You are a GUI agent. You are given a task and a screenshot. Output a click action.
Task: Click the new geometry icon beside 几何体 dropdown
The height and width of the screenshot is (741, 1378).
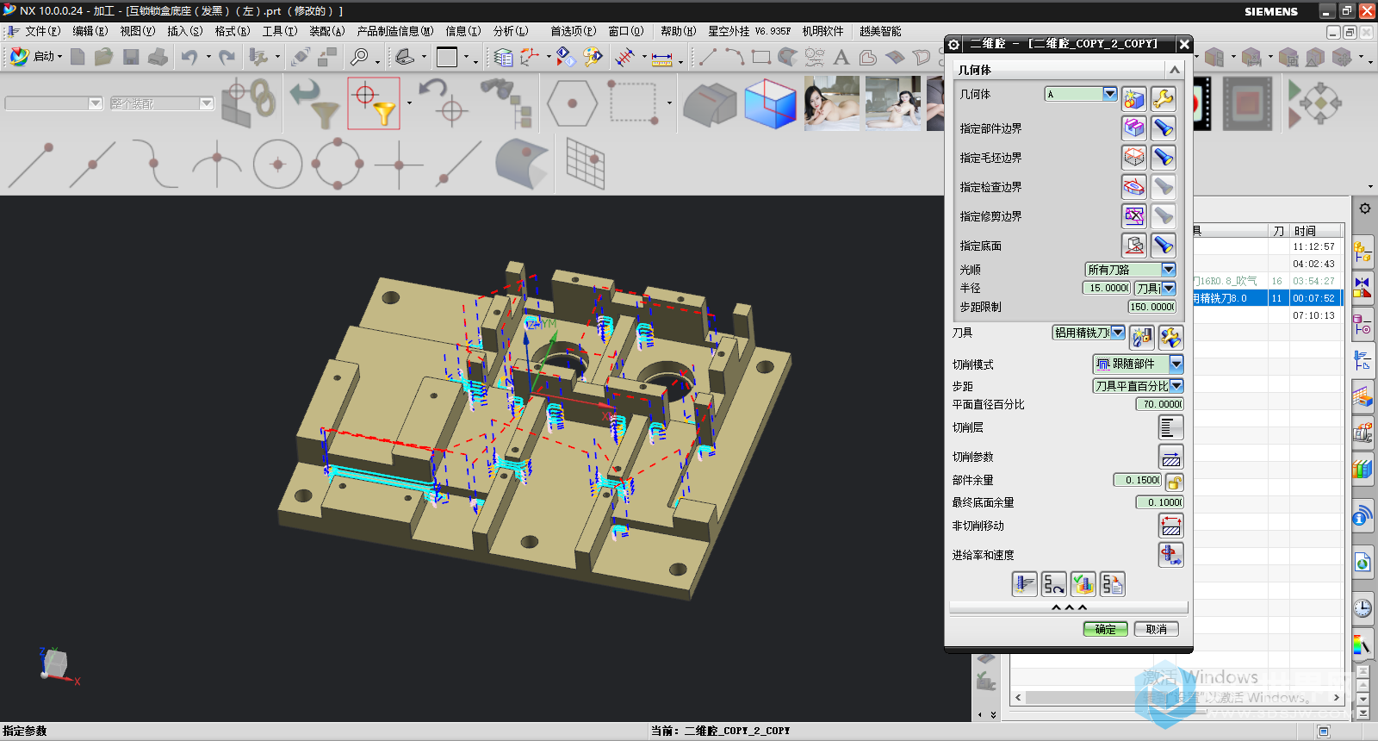pos(1134,98)
